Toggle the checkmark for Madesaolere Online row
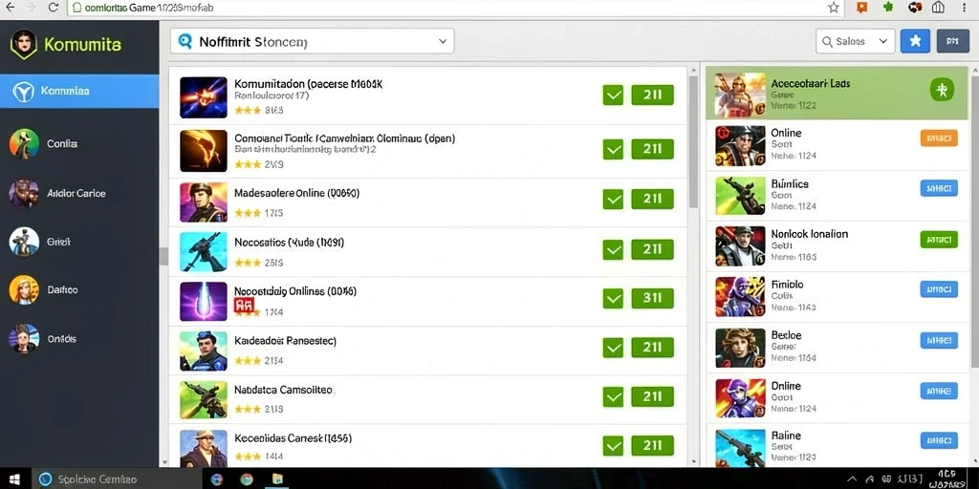The image size is (979, 489). (x=613, y=199)
